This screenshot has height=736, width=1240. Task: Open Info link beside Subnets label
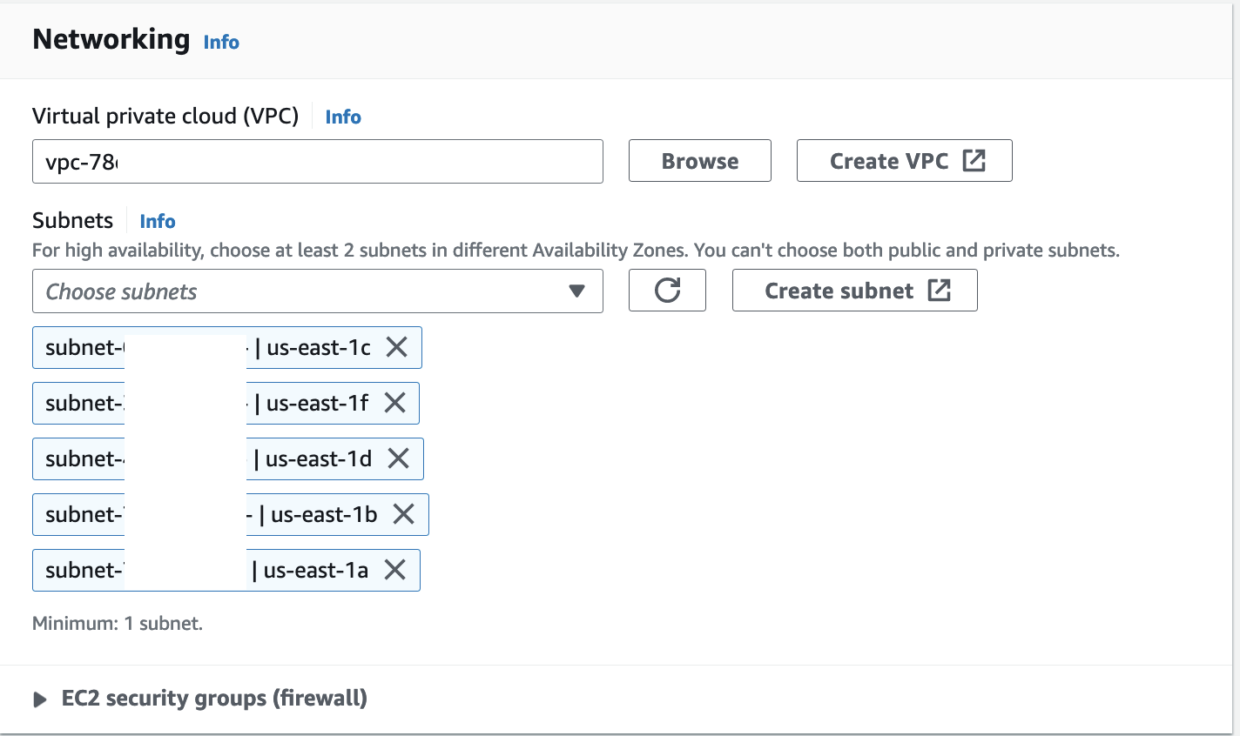(158, 221)
